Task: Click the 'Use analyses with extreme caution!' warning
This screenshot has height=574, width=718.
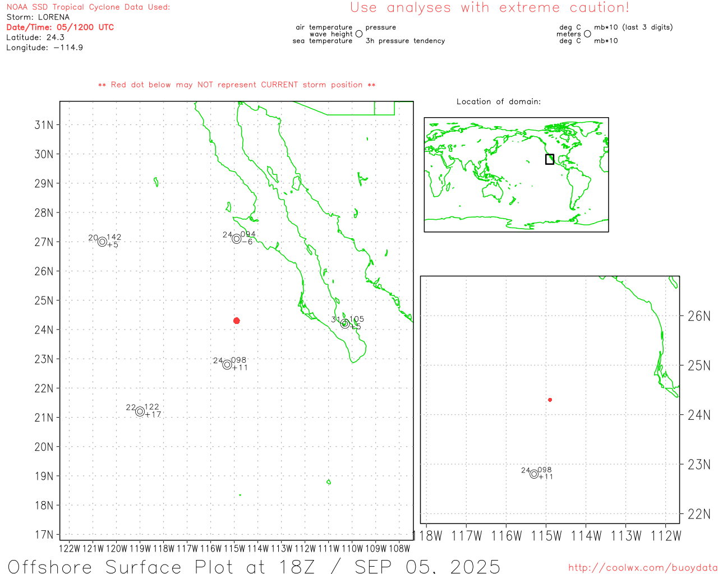Action: pyautogui.click(x=490, y=7)
